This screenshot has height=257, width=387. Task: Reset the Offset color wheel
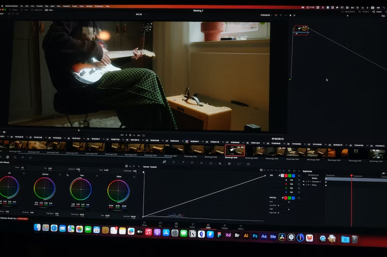pyautogui.click(x=134, y=177)
